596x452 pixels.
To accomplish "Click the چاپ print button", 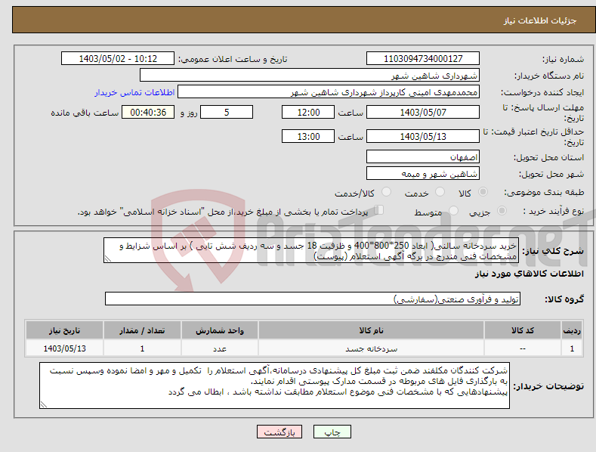I will [x=332, y=432].
